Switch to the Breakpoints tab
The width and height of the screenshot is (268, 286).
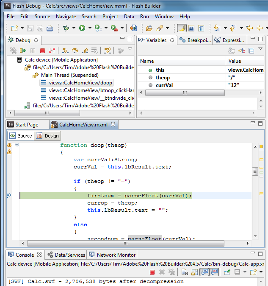pos(195,40)
